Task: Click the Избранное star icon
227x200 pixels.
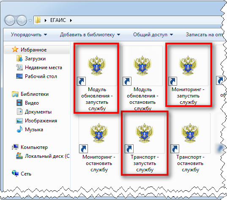Action: 15,49
